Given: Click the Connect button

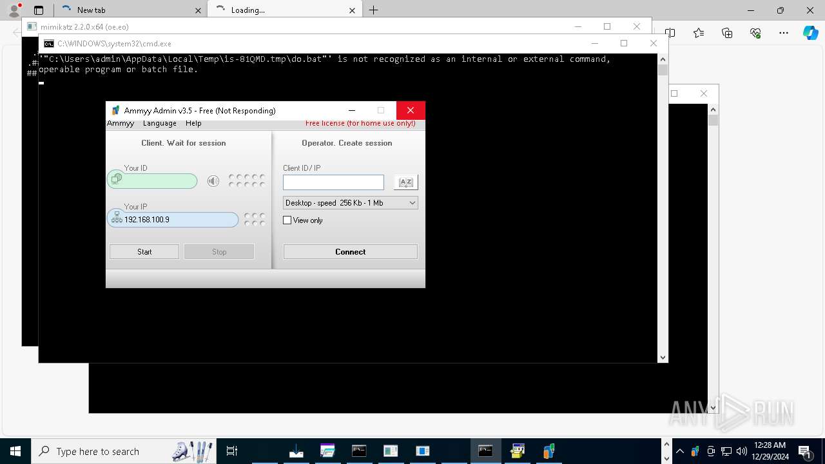Looking at the screenshot, I should [351, 252].
